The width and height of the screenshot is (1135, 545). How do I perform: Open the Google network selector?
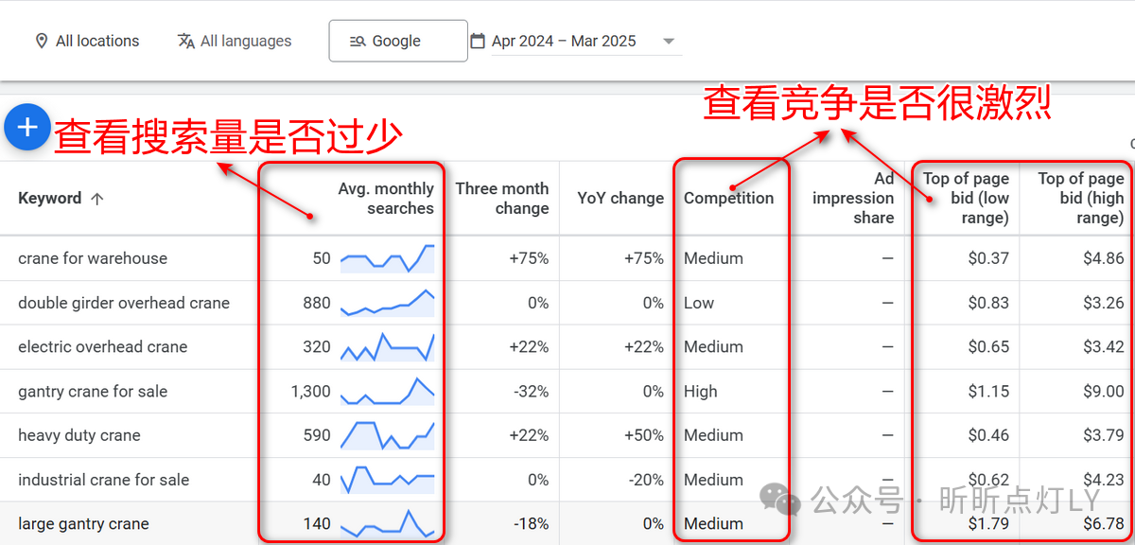point(397,41)
